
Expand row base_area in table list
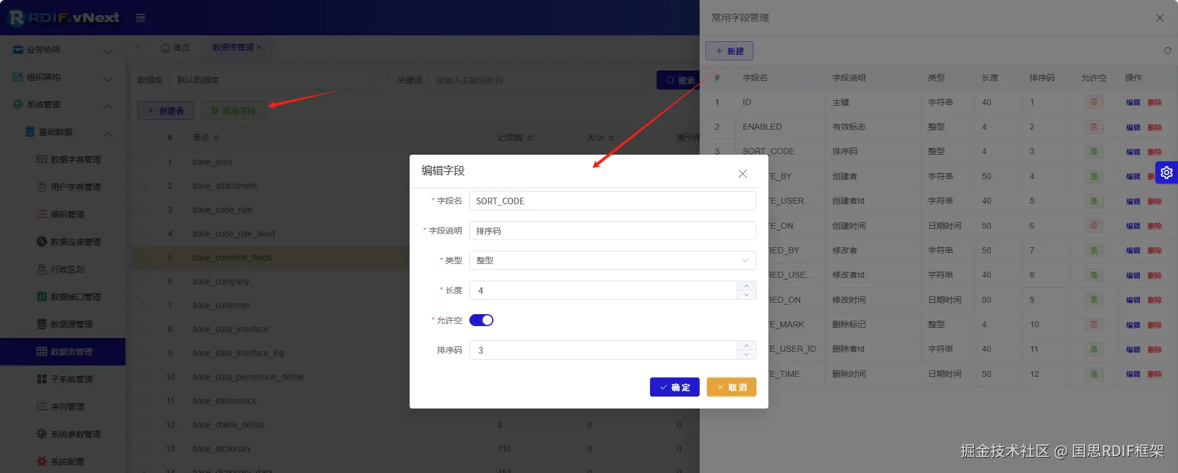tap(144, 161)
